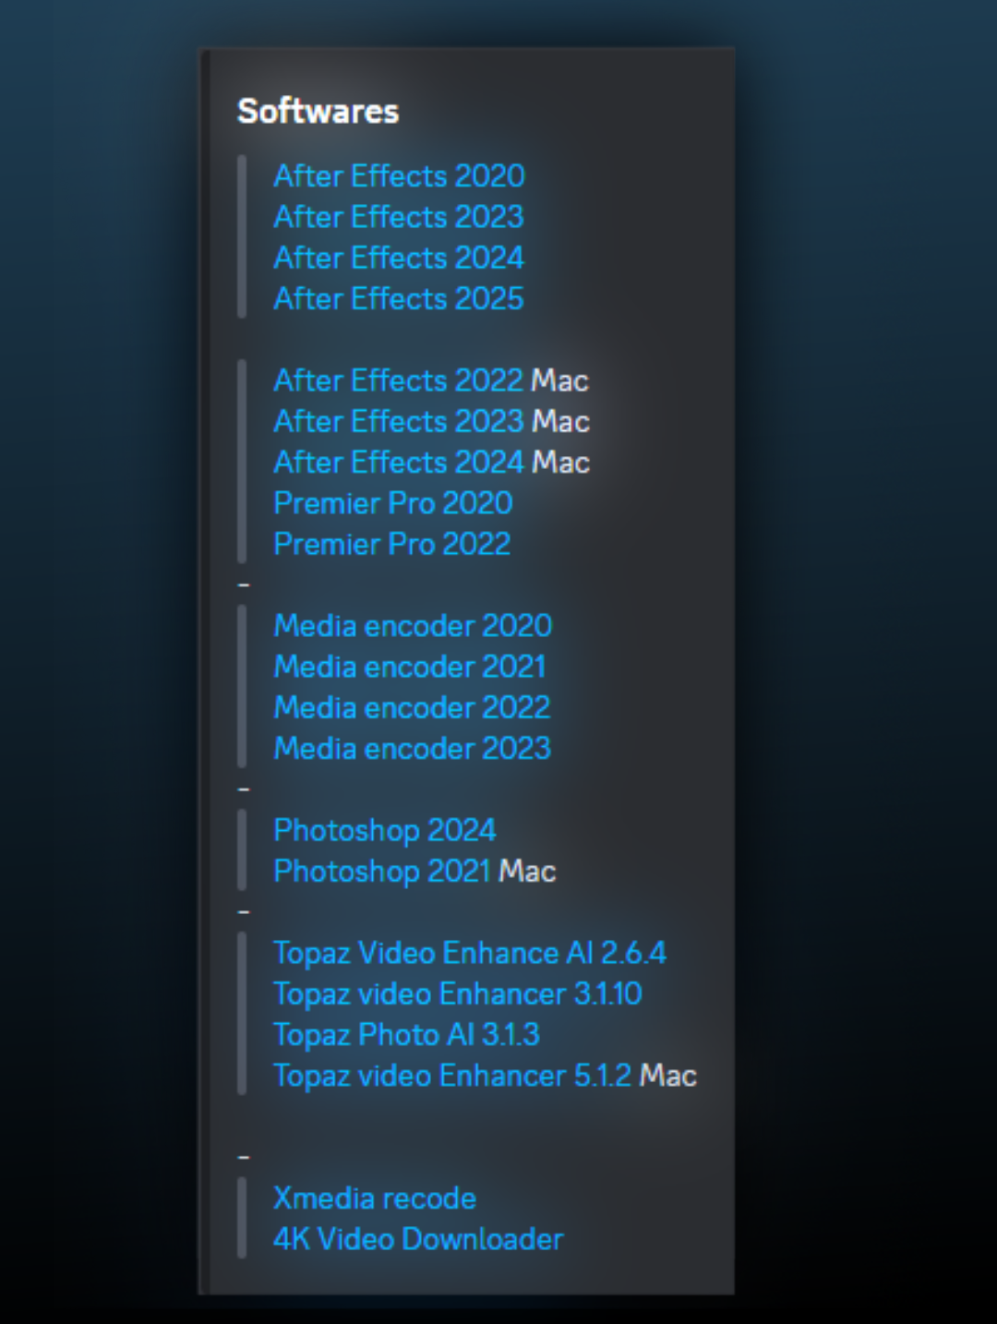Open the After Effects 2020 link
This screenshot has height=1324, width=997.
399,175
